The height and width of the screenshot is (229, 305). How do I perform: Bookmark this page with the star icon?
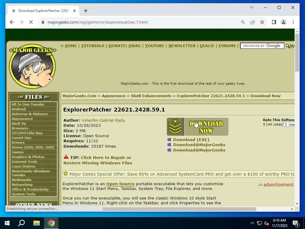[262, 22]
